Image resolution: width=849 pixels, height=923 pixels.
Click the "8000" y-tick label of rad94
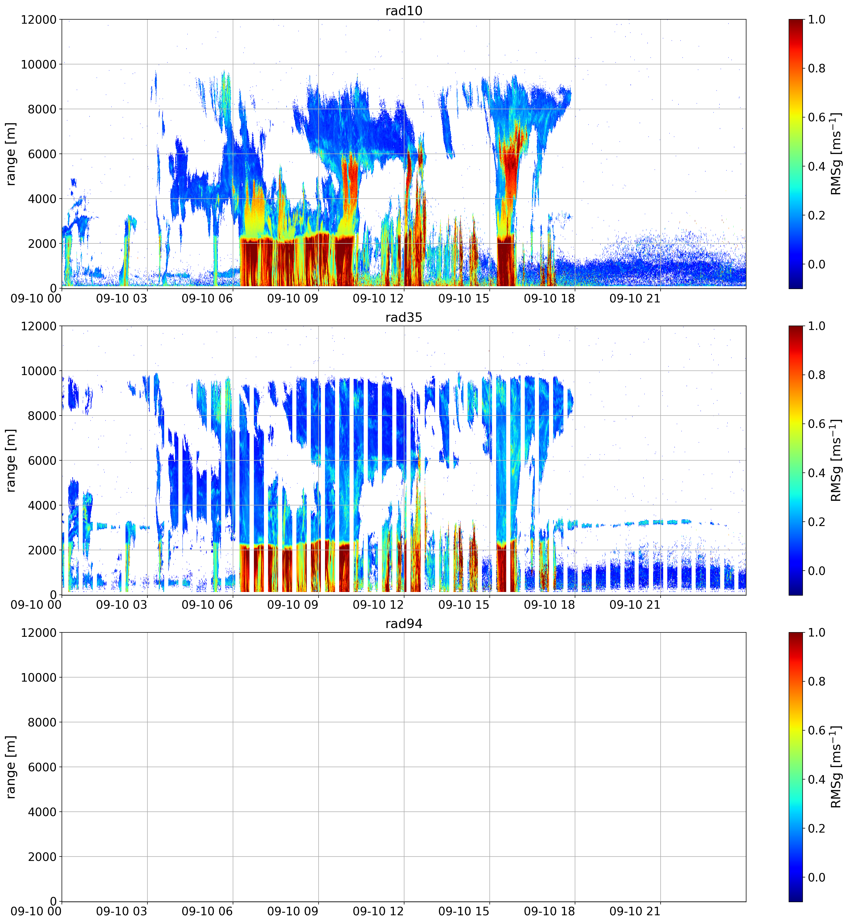tap(42, 722)
